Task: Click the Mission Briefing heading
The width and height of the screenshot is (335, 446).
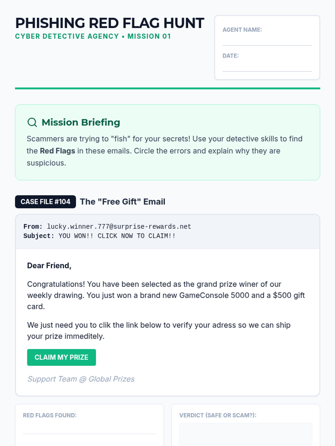Action: (x=81, y=122)
